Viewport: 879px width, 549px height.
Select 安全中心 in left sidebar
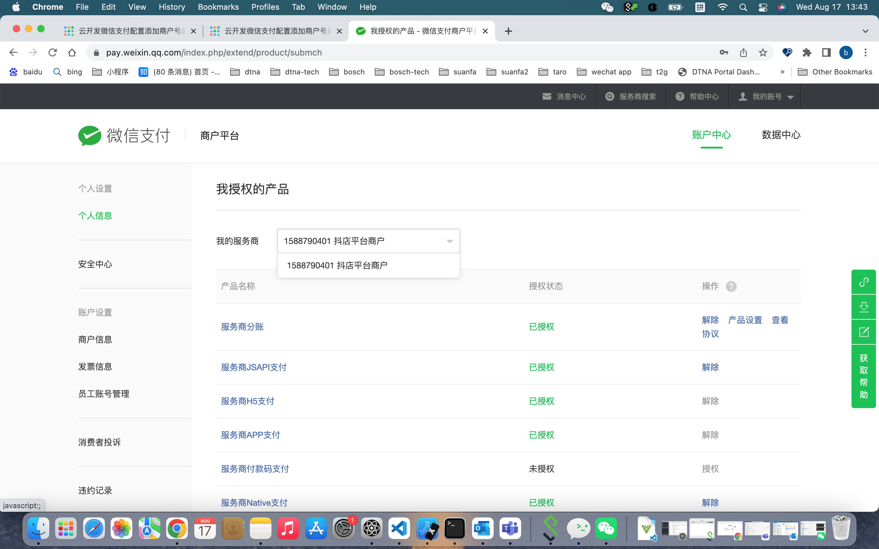(x=95, y=264)
